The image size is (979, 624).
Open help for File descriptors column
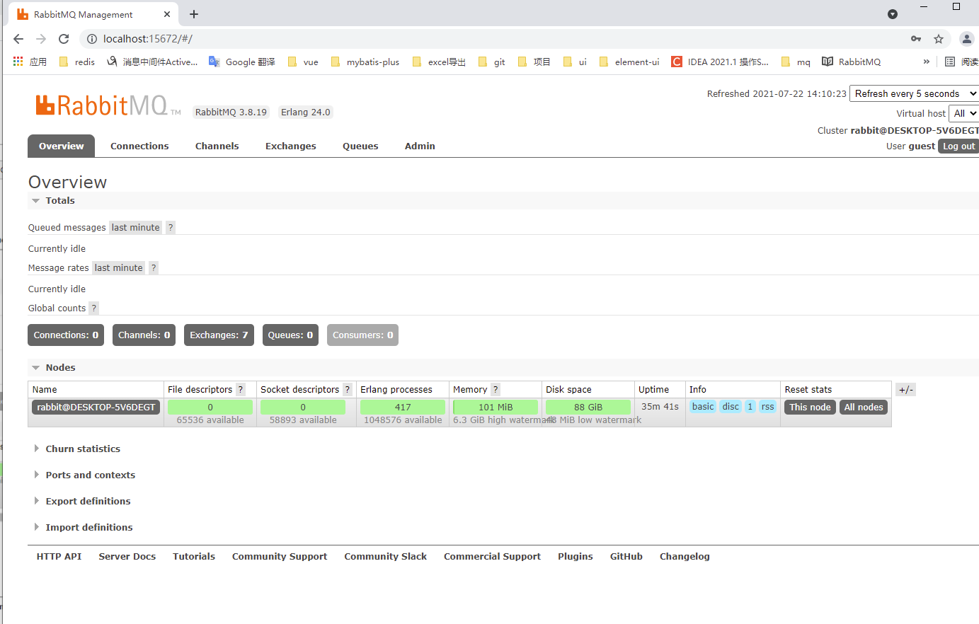coord(241,390)
